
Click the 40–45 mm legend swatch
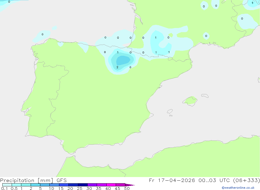point(111,185)
